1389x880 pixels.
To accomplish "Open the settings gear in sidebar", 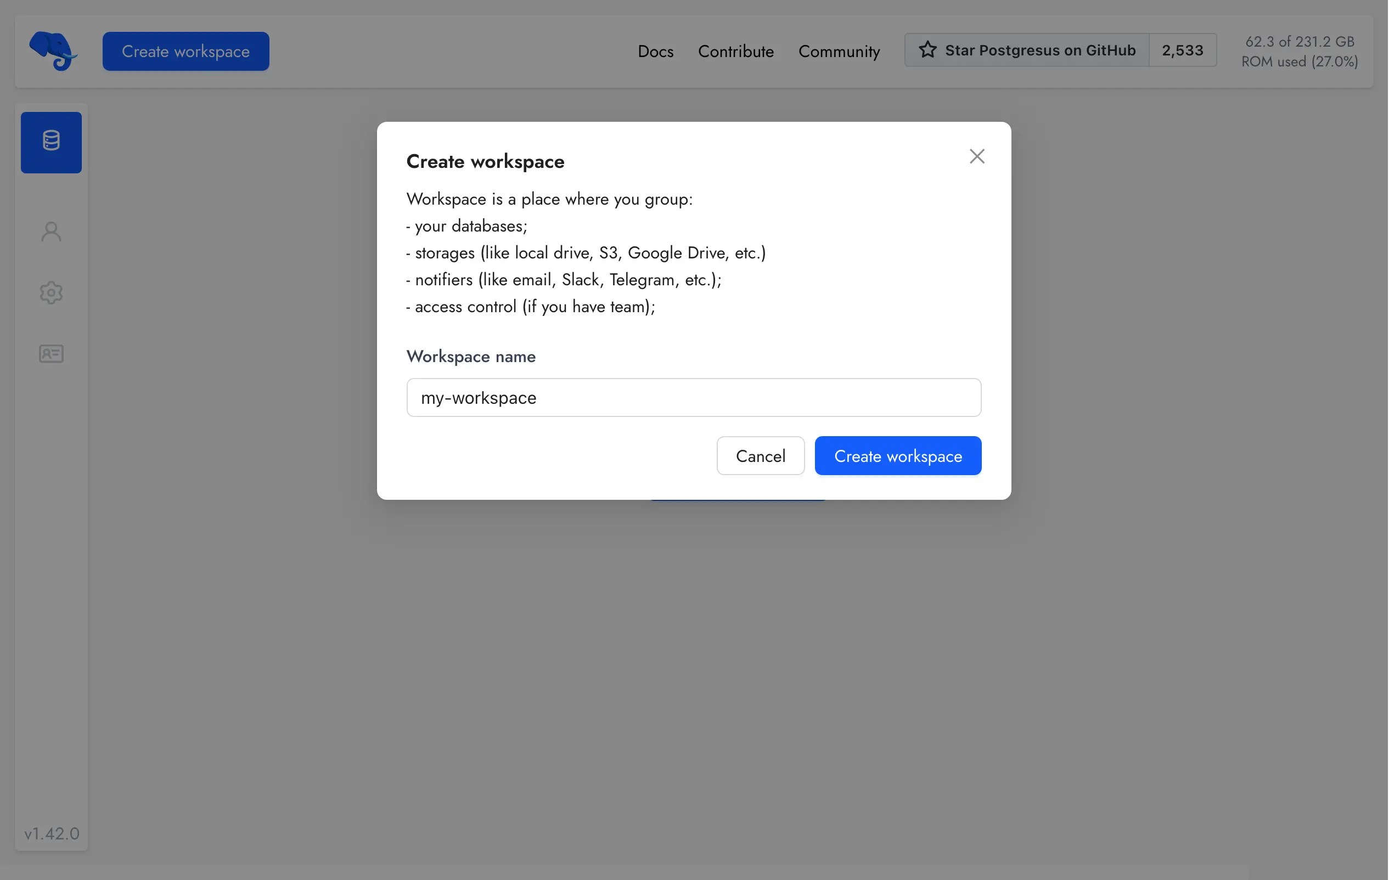I will pos(52,293).
